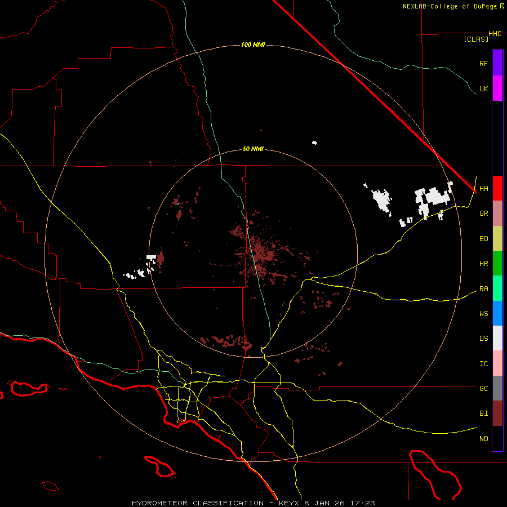This screenshot has width=507, height=507.
Task: Click the "WS" legend label
Action: pos(483,314)
